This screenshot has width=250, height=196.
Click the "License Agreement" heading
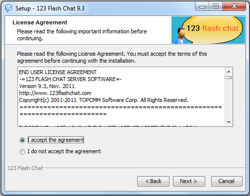point(40,22)
